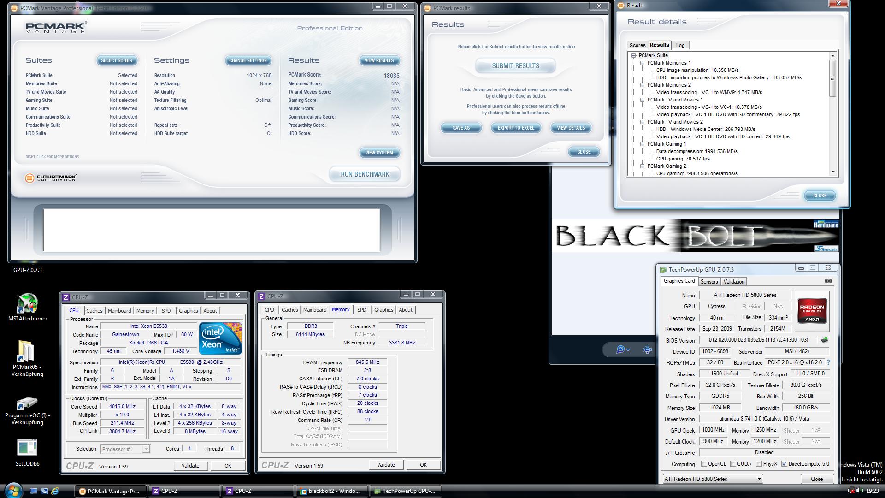Click the RUN BENCHMARK button

click(365, 174)
